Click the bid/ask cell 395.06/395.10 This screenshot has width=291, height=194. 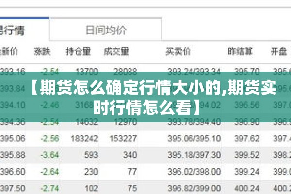click(194, 138)
